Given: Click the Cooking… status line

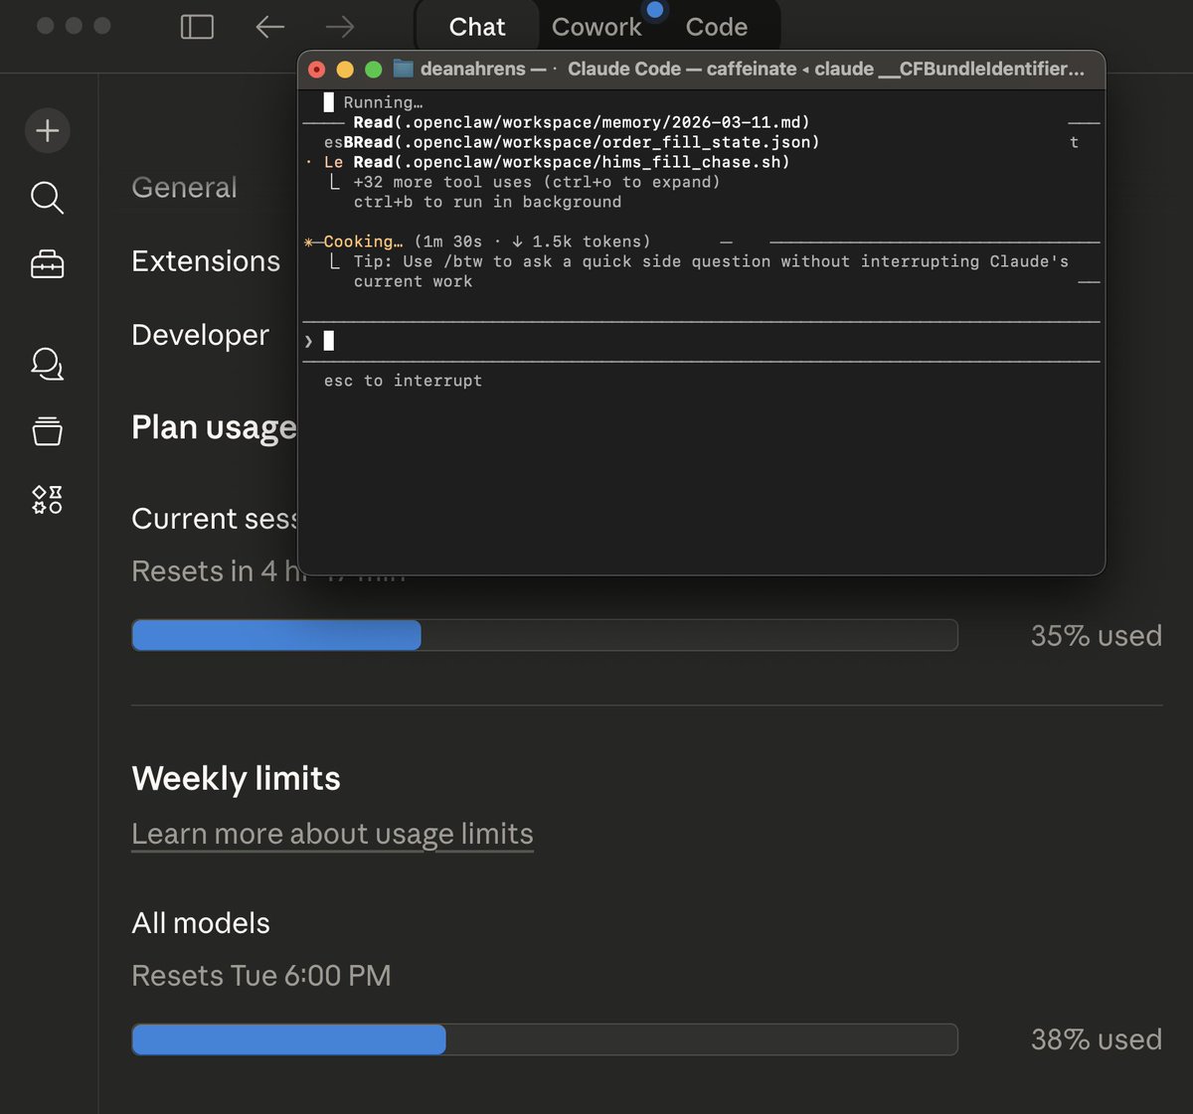Looking at the screenshot, I should 477,241.
